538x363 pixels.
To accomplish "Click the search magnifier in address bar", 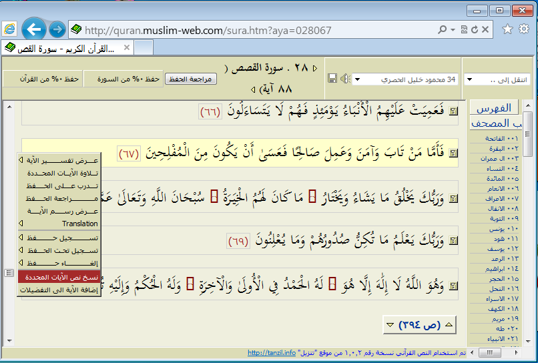I will point(443,30).
